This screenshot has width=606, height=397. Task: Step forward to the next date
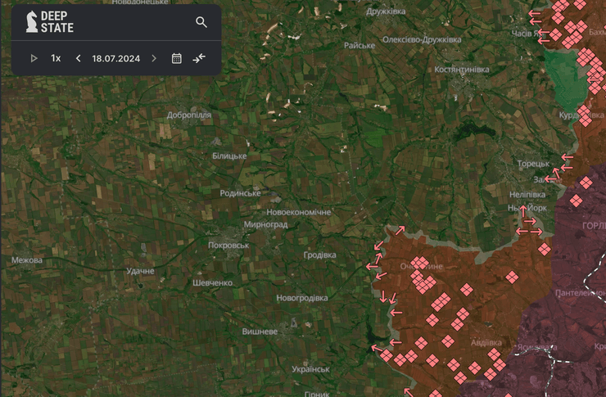coord(154,58)
